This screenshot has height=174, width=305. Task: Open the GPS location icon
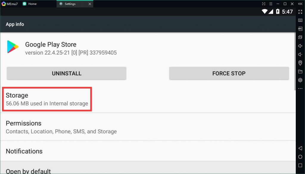300,63
